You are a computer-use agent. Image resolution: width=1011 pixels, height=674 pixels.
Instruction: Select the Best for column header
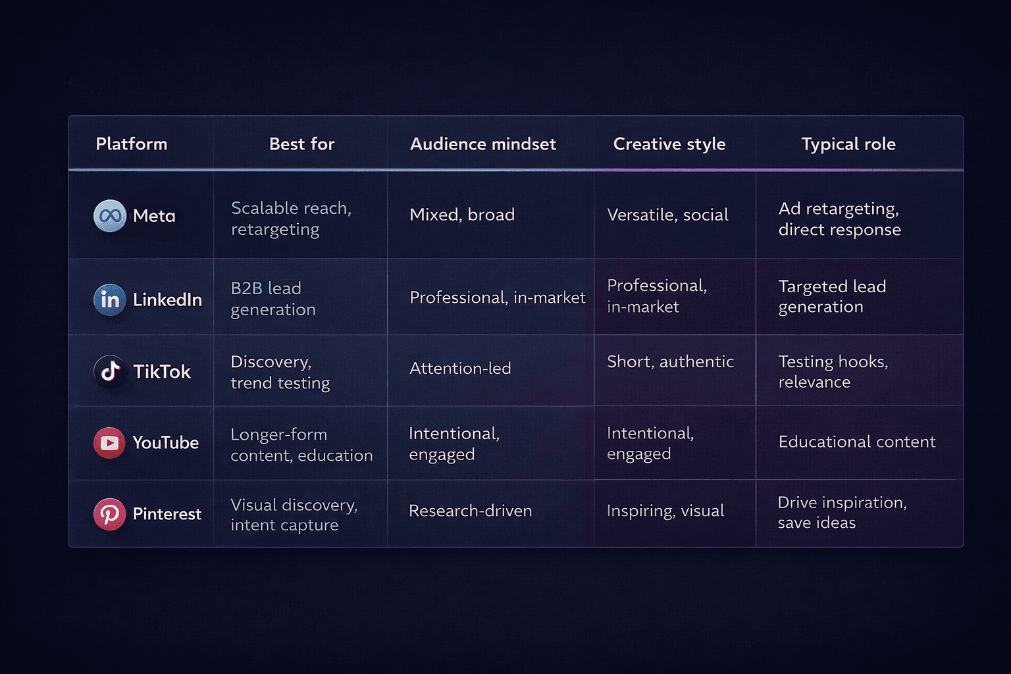click(x=302, y=144)
